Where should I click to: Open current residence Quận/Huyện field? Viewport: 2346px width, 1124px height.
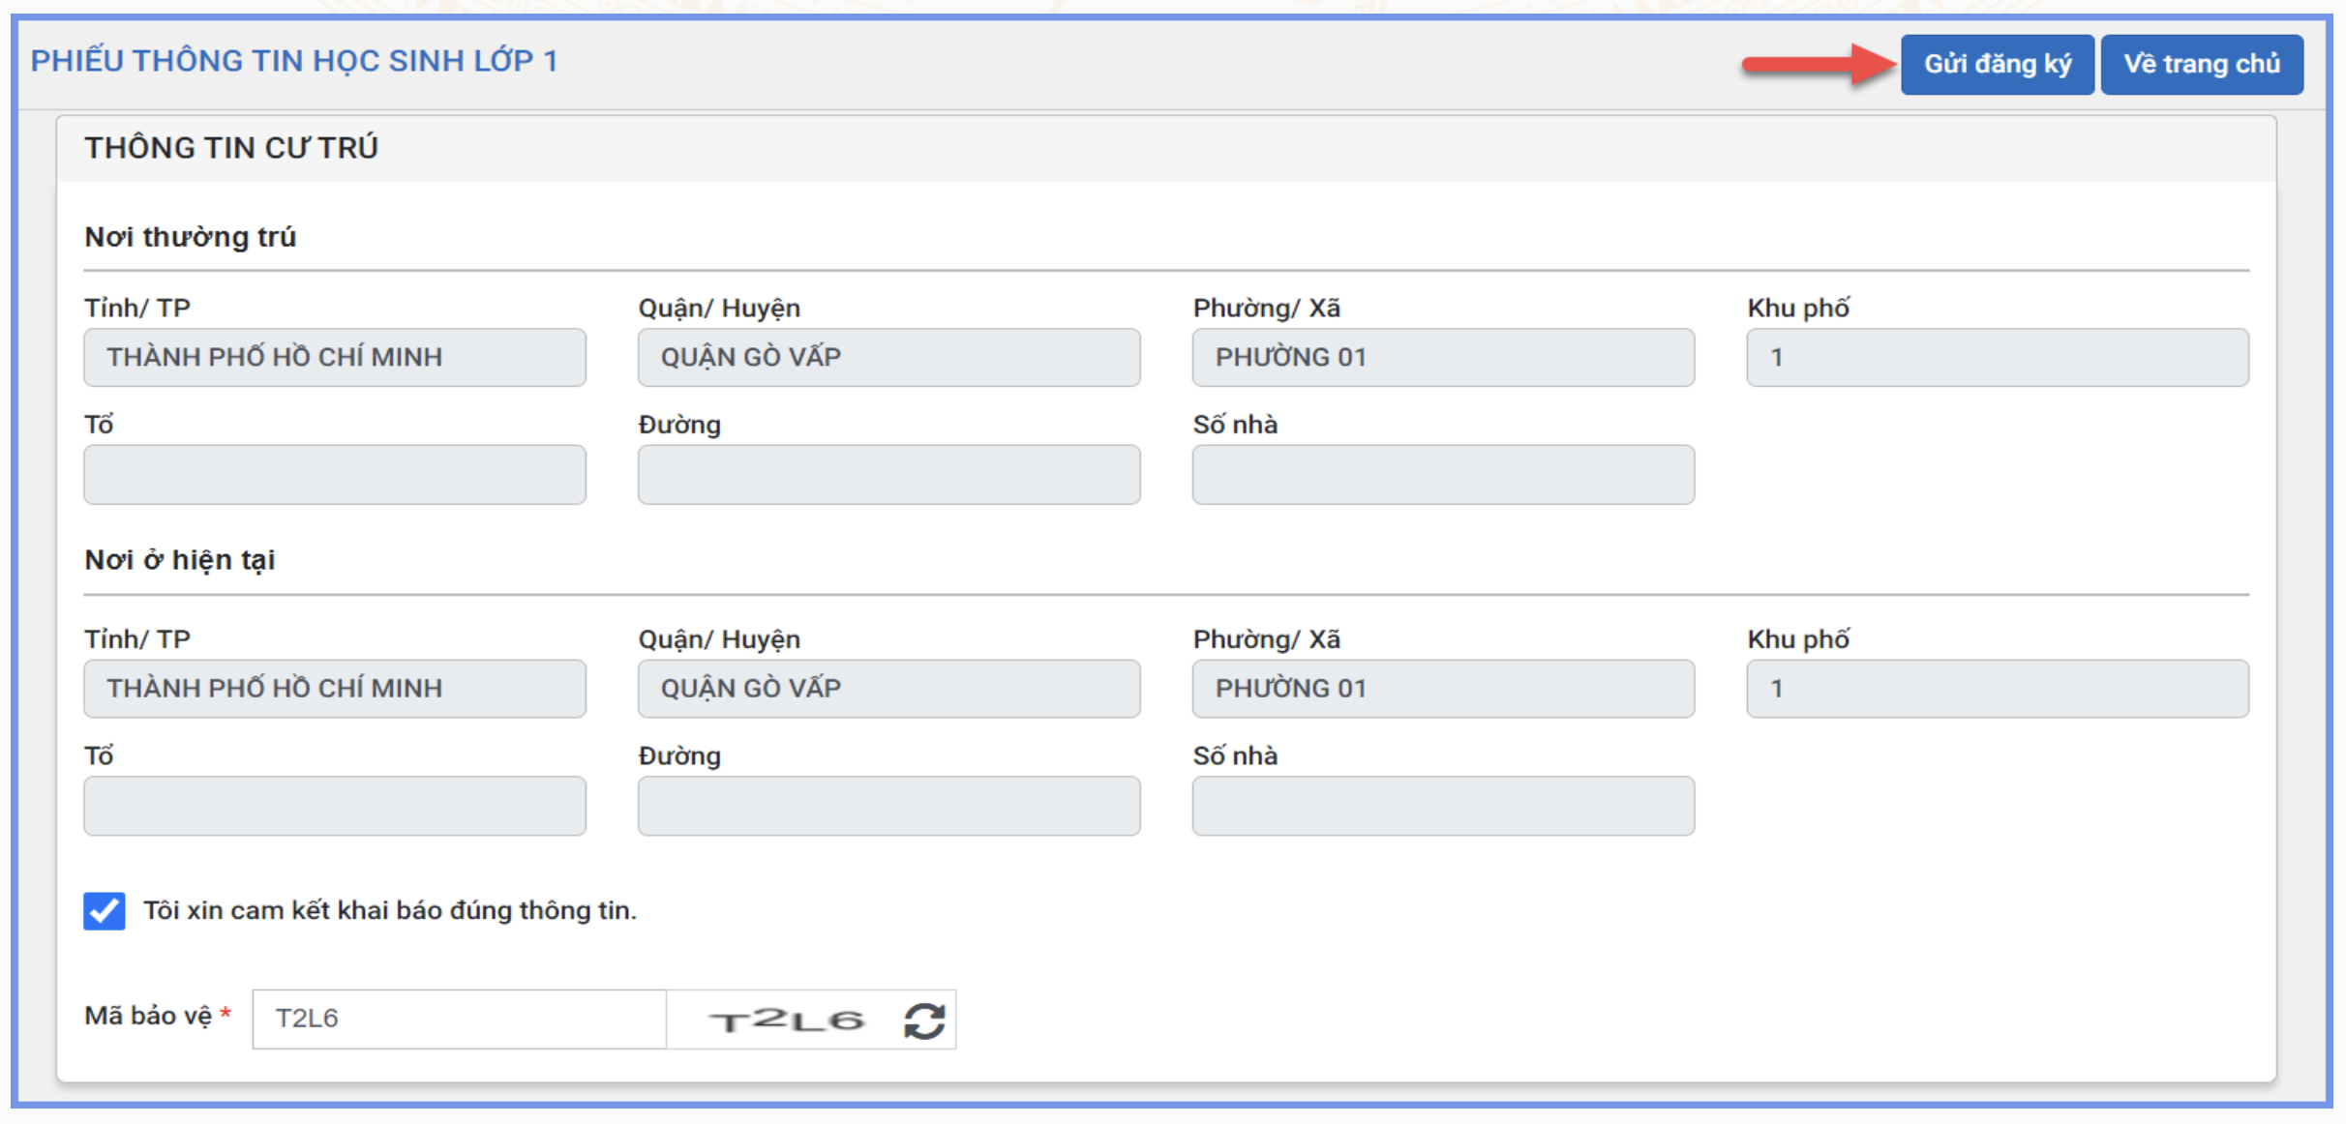pyautogui.click(x=888, y=689)
